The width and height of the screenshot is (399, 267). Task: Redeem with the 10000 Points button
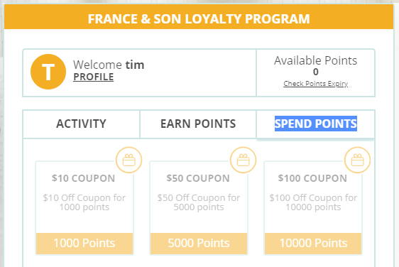tap(313, 243)
